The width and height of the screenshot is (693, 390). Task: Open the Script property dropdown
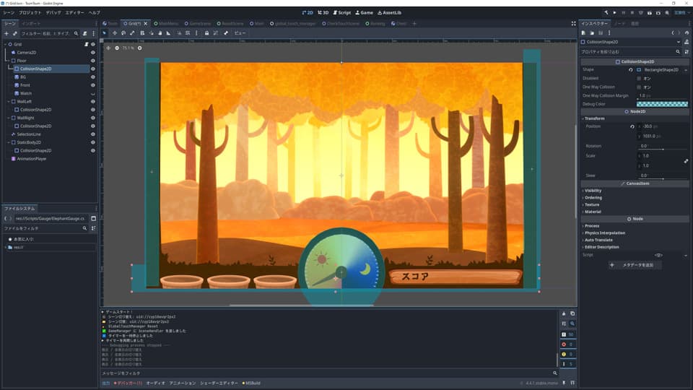pos(686,255)
